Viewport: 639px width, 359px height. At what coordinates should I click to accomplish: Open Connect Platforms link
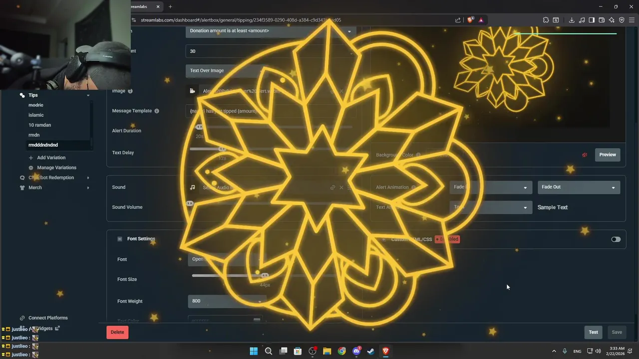coord(48,318)
